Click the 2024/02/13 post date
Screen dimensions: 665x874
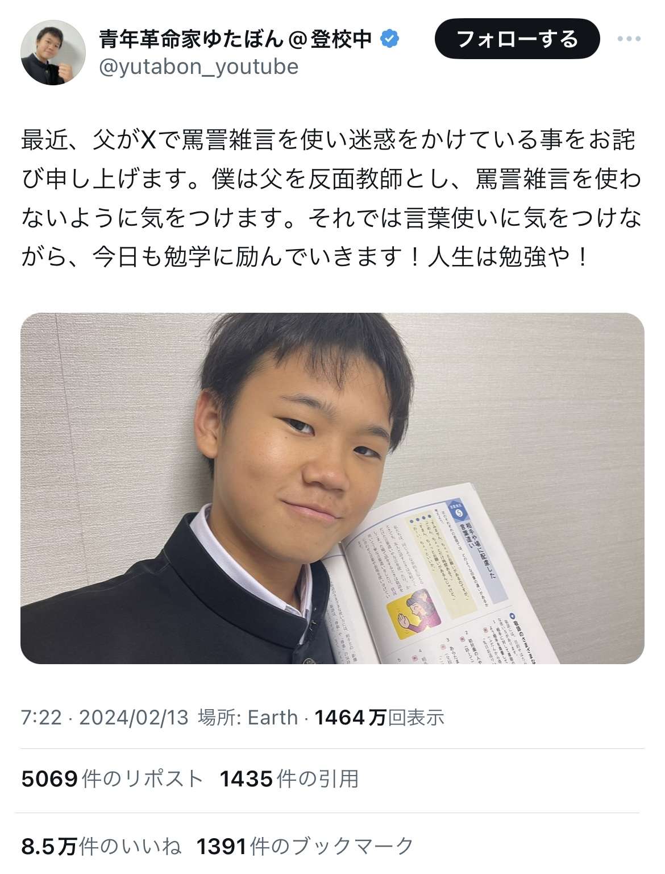tap(134, 718)
